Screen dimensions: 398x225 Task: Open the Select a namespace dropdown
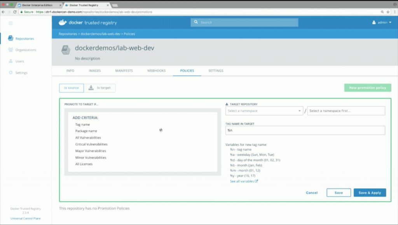[264, 111]
